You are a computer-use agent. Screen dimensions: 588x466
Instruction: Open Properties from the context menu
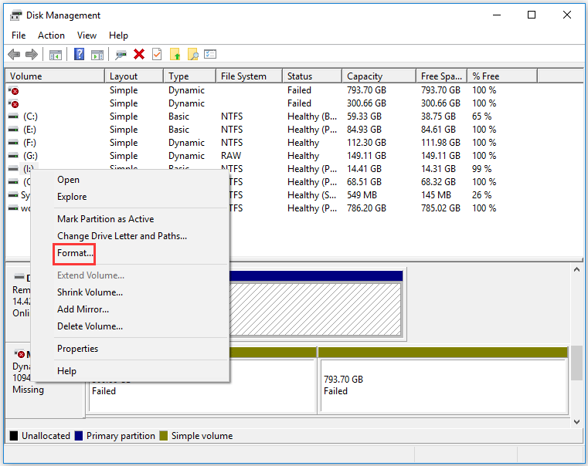tap(77, 349)
